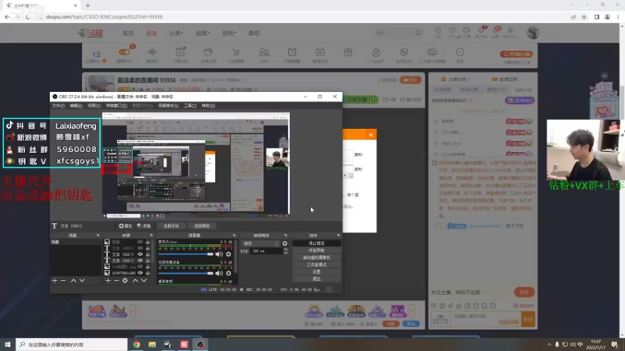Click 退出 to exit OBS

pos(316,278)
